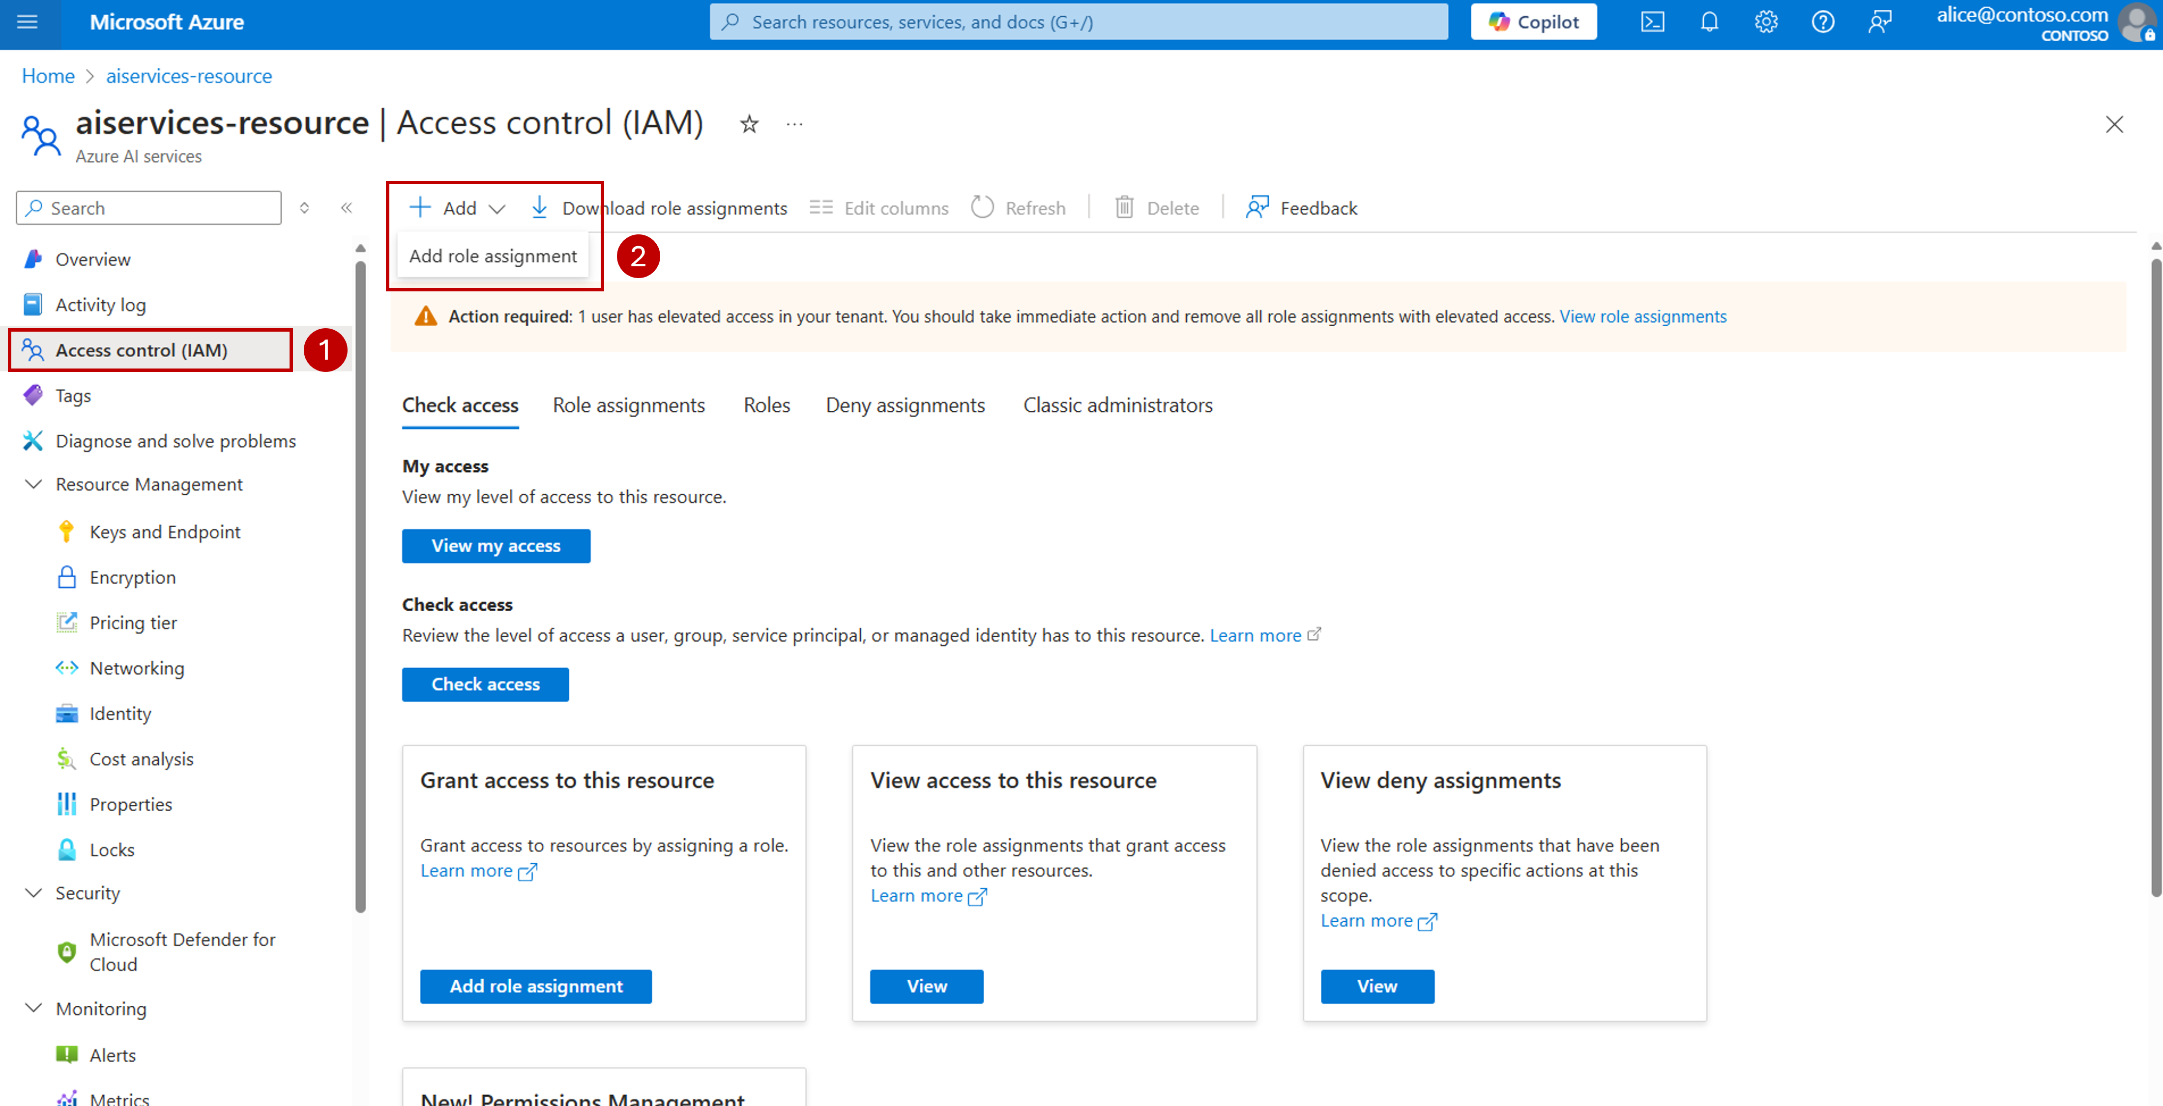Collapse the Monitoring section
2163x1106 pixels.
coord(33,1008)
